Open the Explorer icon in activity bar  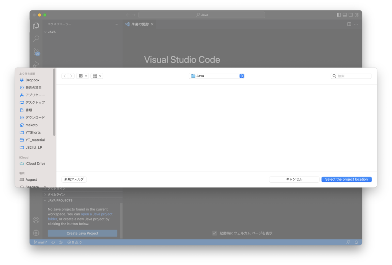click(x=36, y=26)
